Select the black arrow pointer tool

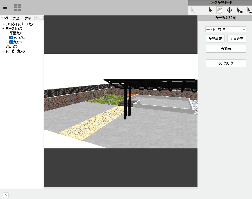pos(210,10)
